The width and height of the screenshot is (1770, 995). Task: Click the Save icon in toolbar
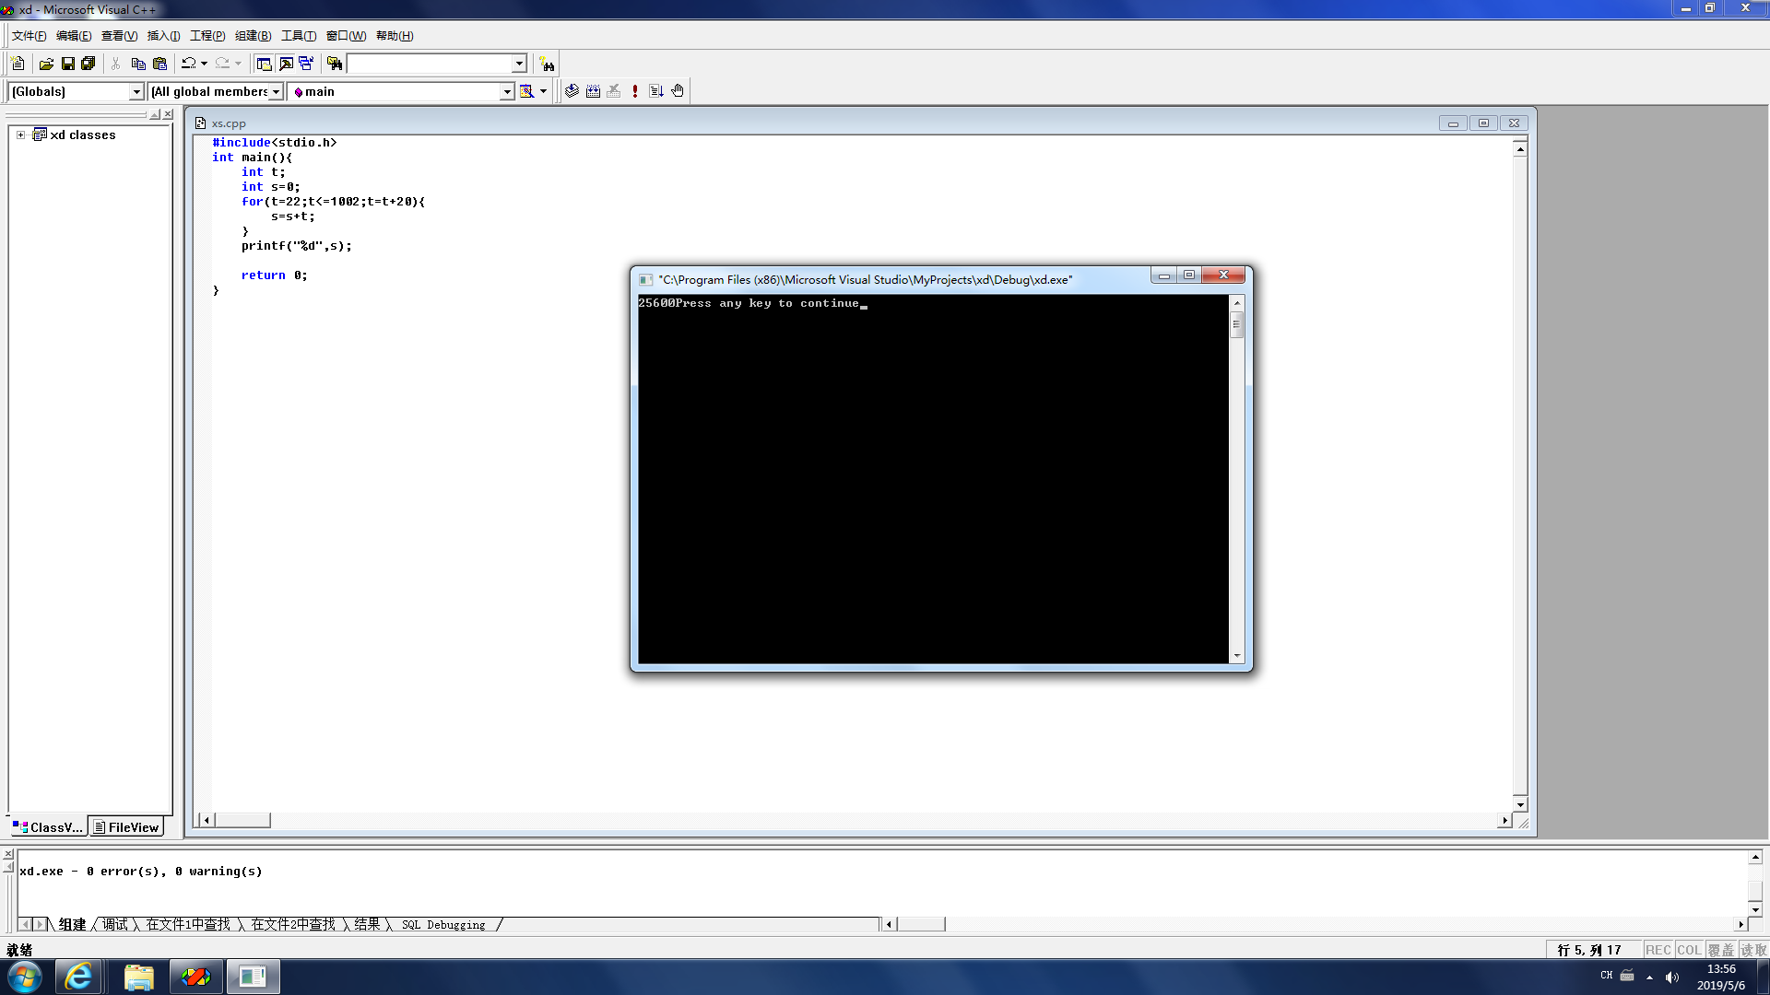[x=67, y=64]
